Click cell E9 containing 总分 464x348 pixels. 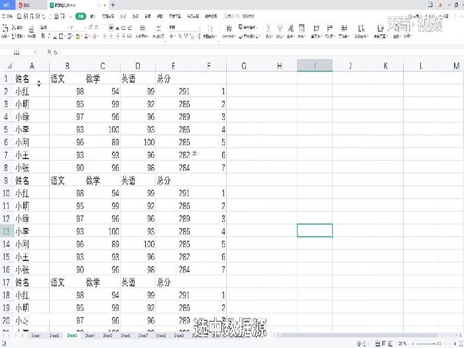[173, 180]
